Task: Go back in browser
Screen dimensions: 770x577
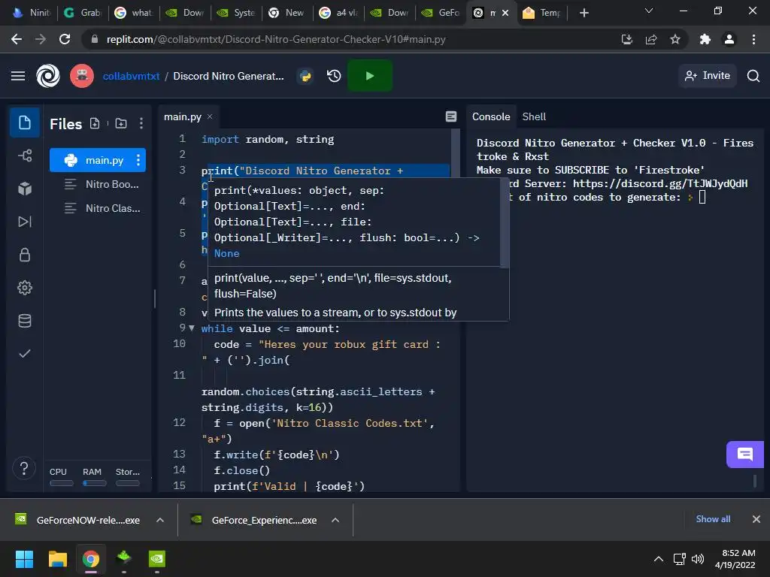Action: pyautogui.click(x=17, y=39)
